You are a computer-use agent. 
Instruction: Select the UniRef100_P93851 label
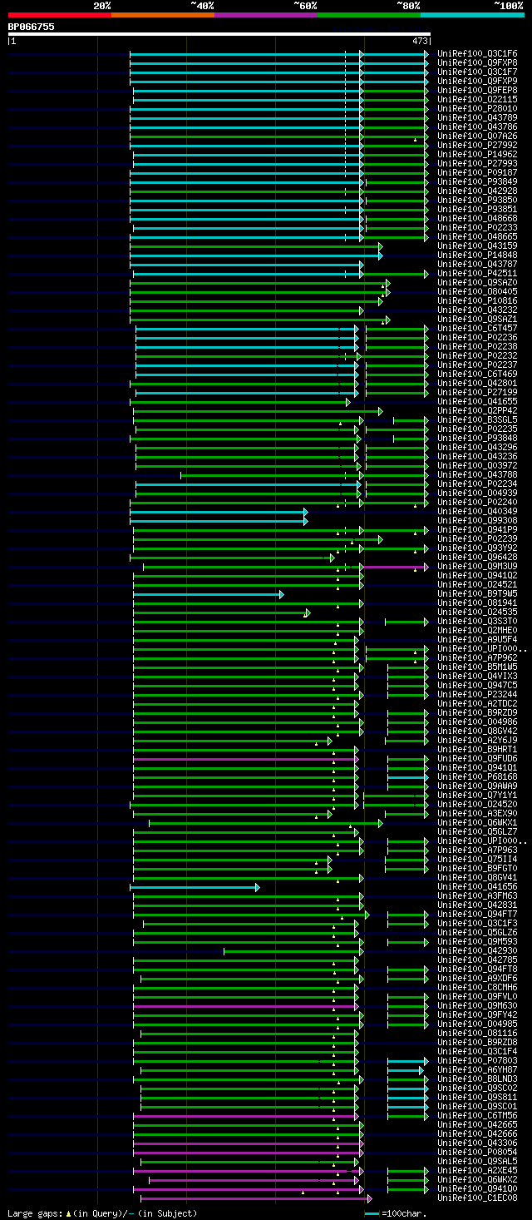[x=477, y=209]
